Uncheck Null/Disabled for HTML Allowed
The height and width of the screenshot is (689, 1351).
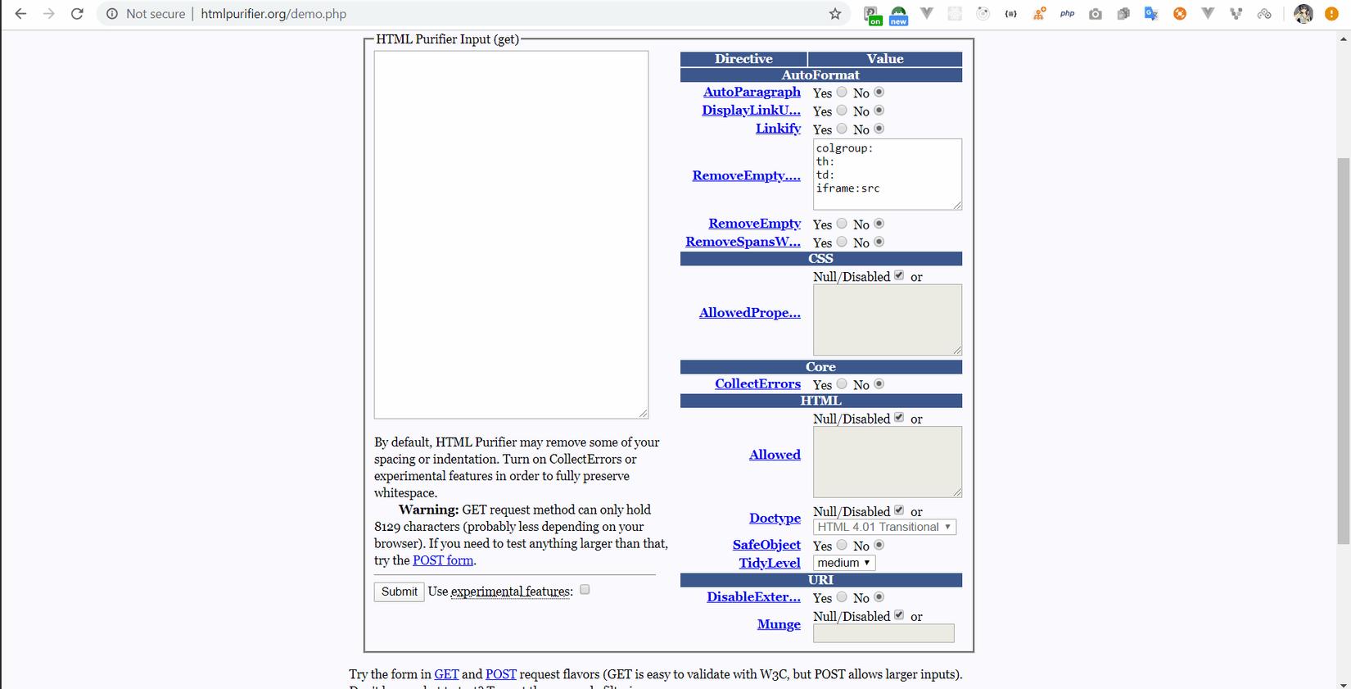(899, 418)
